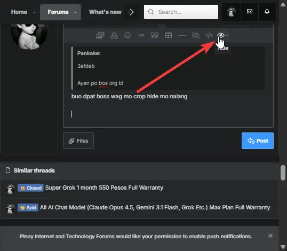287x251 pixels.
Task: Expand the Hide options dropdown arrow
Action: (x=227, y=35)
